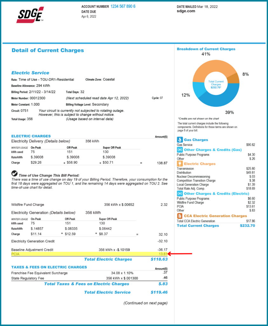
Task: Click the CCA Electric Generation Charges document icon
Action: click(180, 216)
